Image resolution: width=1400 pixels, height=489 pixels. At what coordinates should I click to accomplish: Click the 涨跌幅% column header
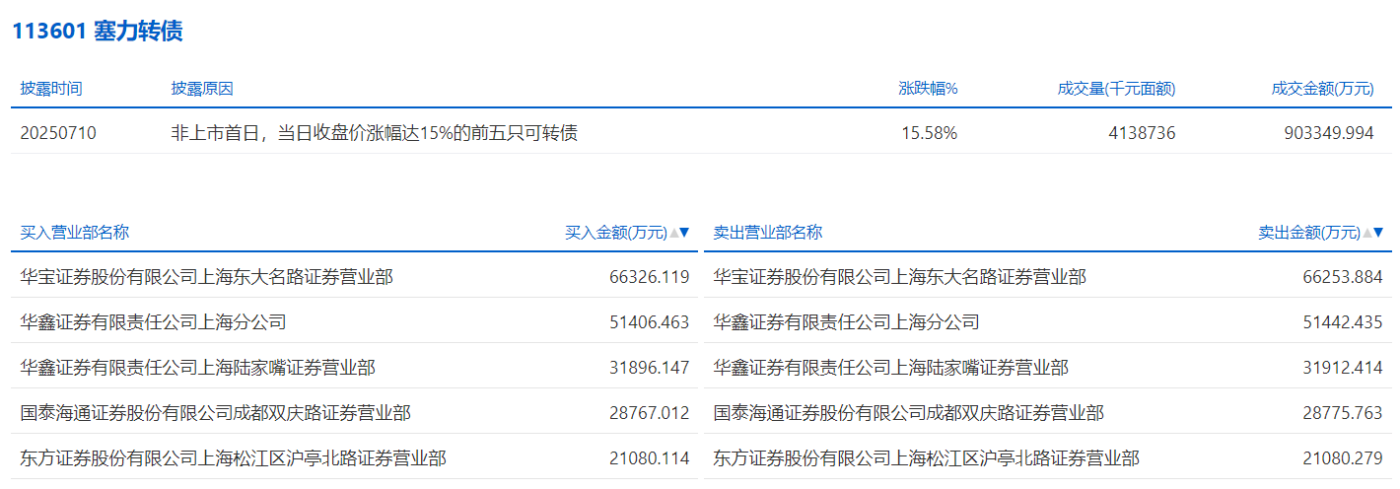pos(928,89)
